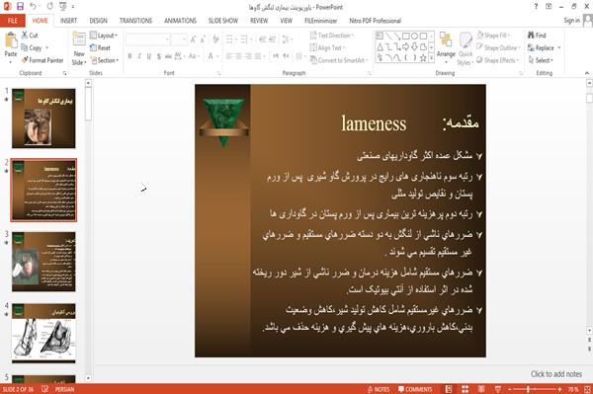
Task: Decrease font size with smaller A icon
Action: pos(203,39)
